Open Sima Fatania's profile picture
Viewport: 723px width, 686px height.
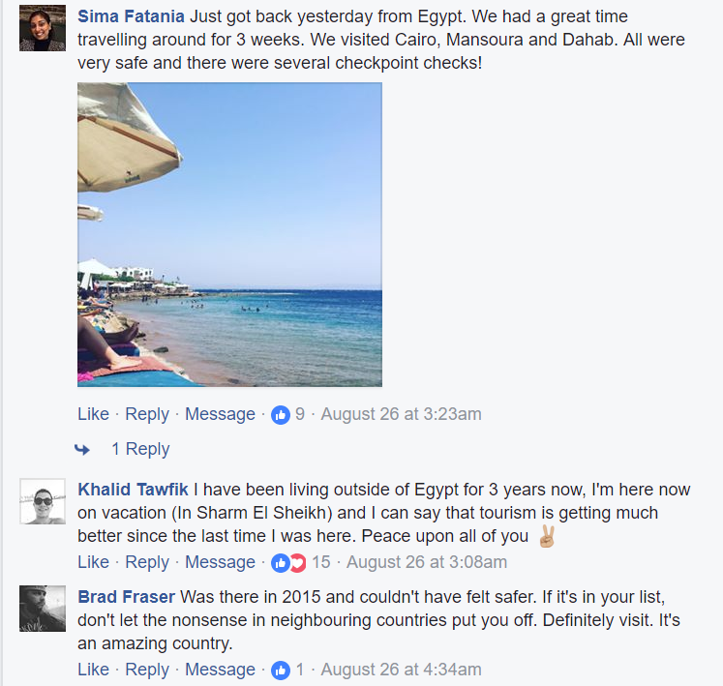click(43, 28)
